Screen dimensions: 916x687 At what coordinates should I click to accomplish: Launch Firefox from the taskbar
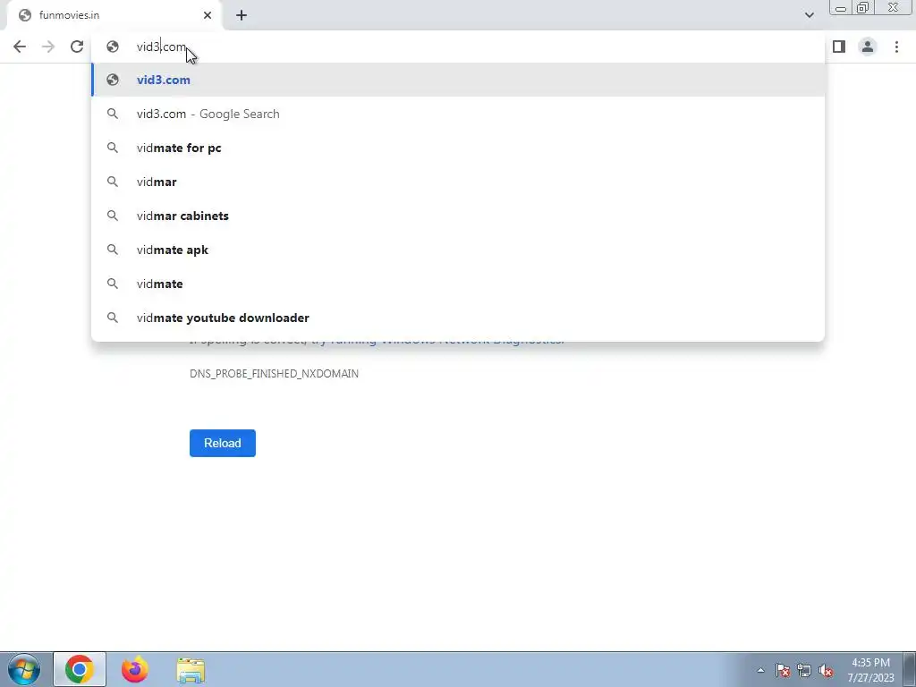(x=135, y=669)
